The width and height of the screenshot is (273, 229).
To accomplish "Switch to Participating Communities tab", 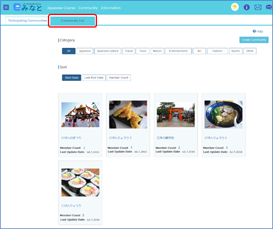I will point(28,20).
